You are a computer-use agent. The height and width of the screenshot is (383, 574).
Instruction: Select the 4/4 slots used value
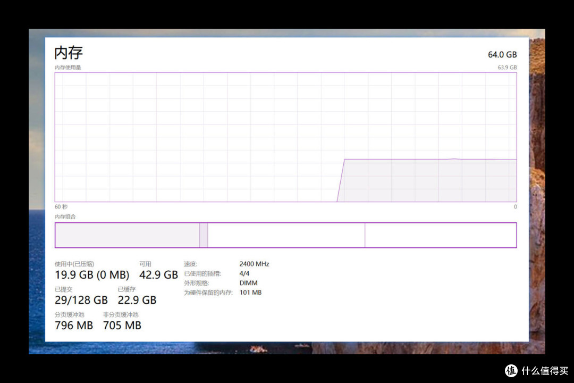pyautogui.click(x=244, y=273)
